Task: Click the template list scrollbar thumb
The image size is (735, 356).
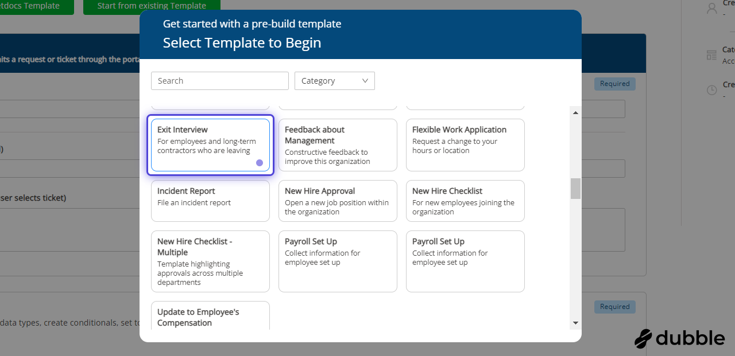Action: pos(575,189)
